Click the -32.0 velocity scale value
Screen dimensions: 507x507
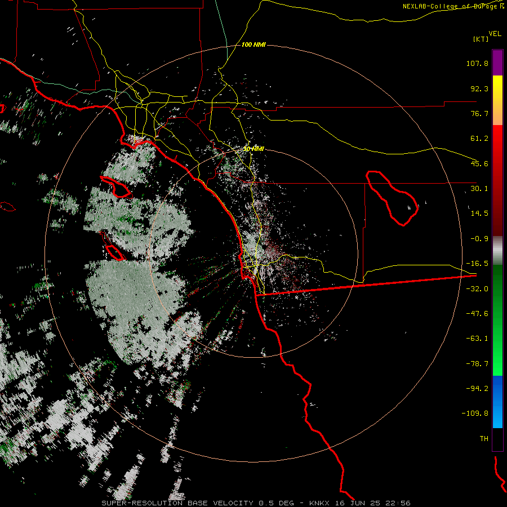coord(477,289)
